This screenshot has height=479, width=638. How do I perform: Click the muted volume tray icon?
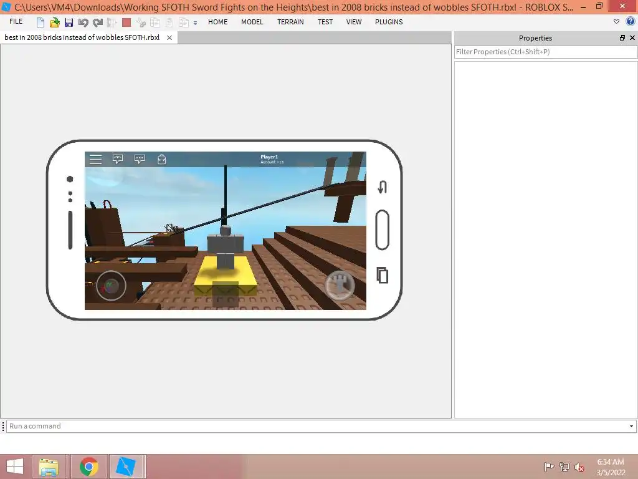(x=579, y=467)
